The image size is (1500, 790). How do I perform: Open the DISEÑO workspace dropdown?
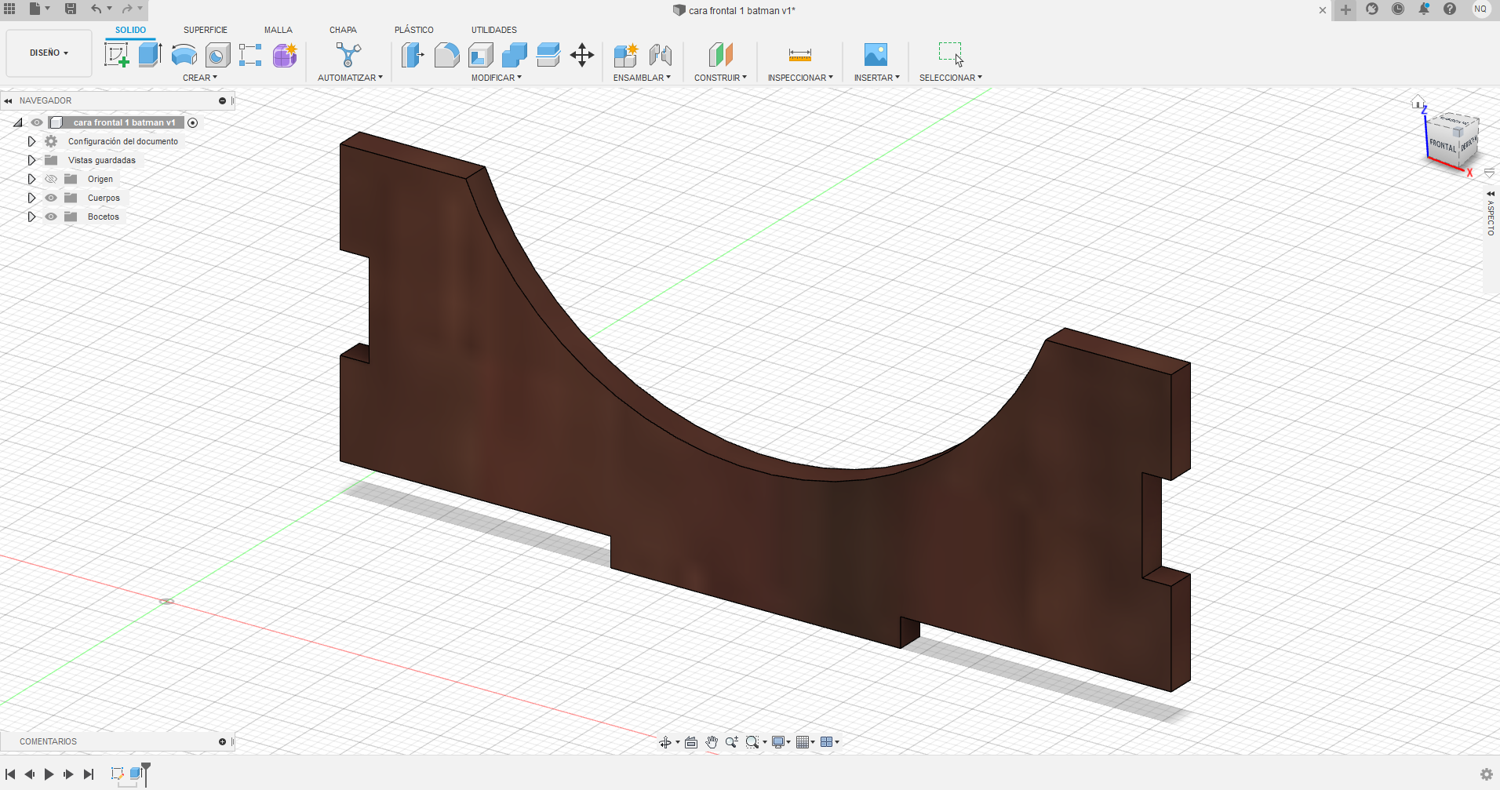coord(49,53)
